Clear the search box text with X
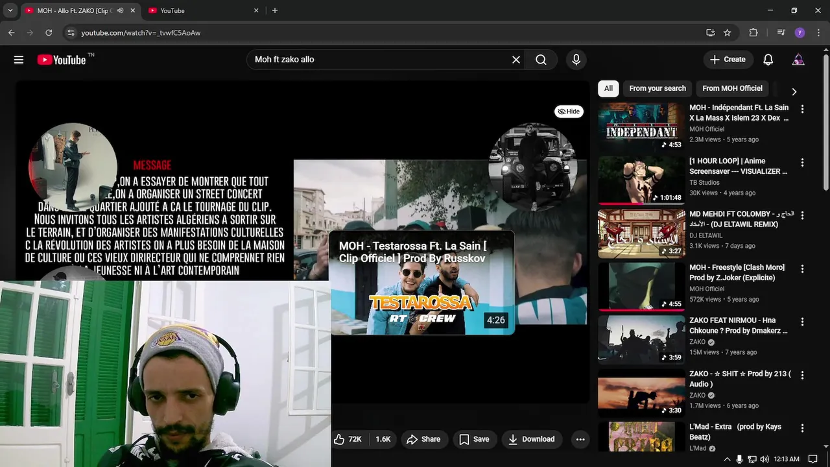This screenshot has height=467, width=830. pos(516,60)
